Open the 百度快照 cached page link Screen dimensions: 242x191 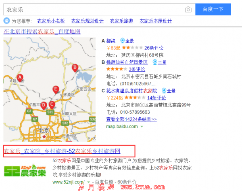coord(104,182)
